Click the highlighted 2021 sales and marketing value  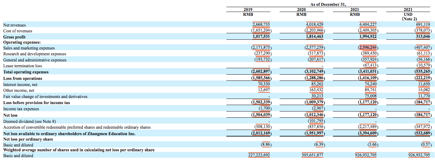[x=368, y=48]
